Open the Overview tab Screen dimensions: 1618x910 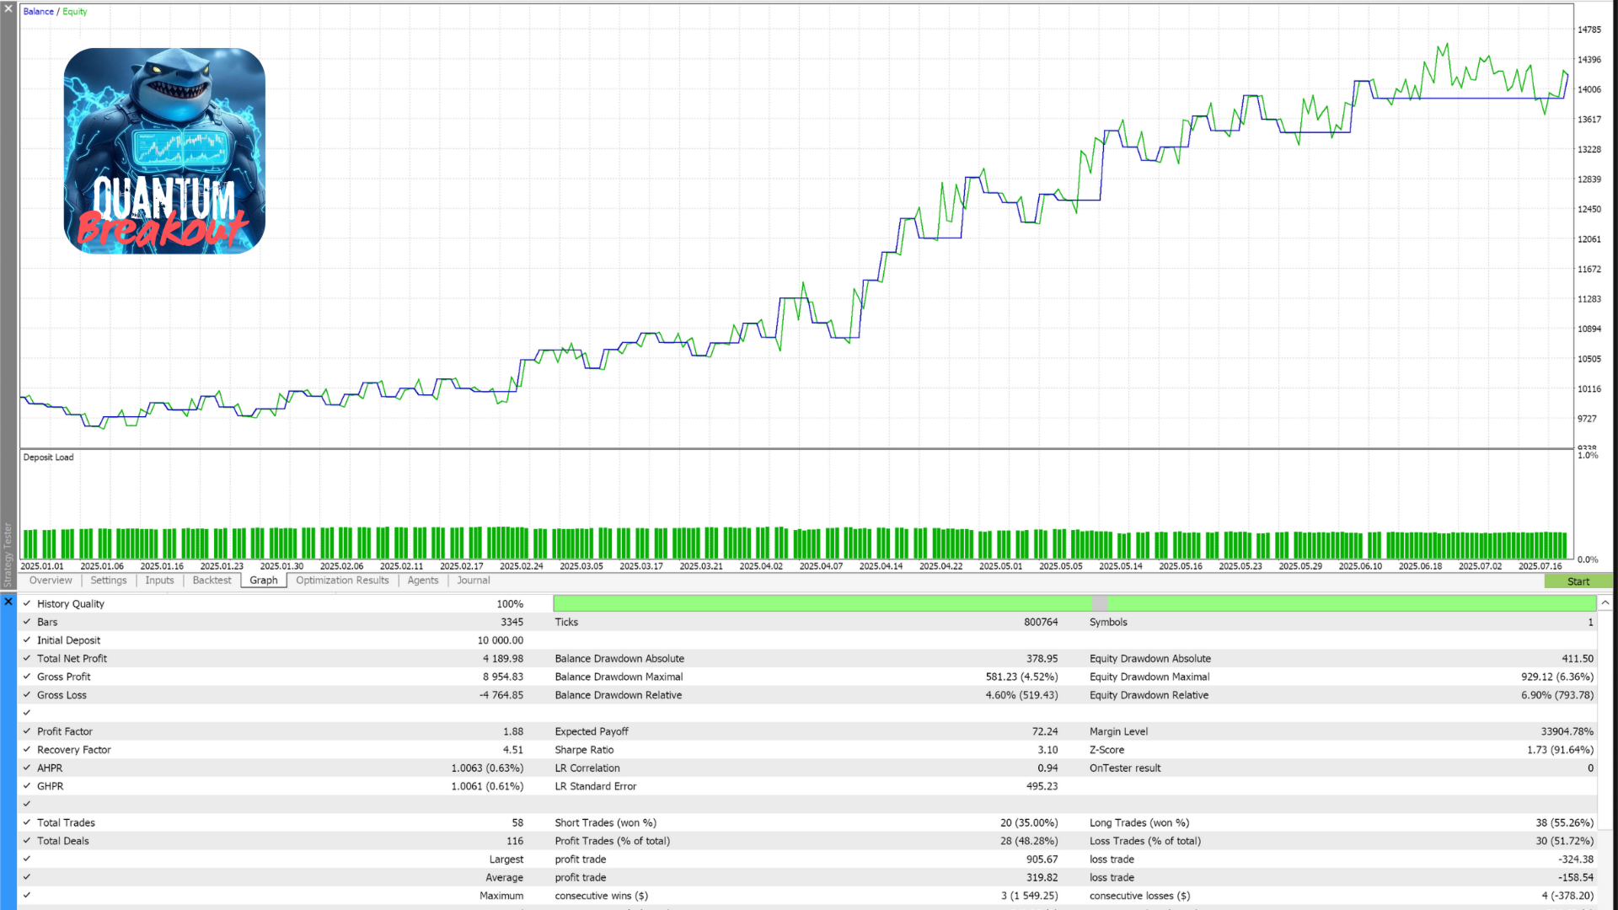click(x=51, y=581)
